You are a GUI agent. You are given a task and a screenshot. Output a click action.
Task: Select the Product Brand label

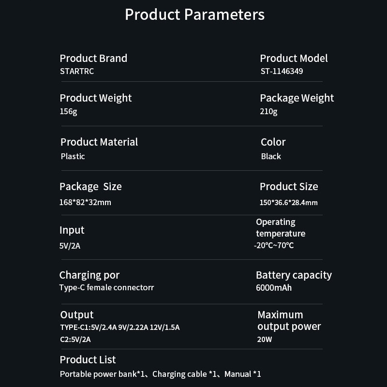tap(93, 59)
